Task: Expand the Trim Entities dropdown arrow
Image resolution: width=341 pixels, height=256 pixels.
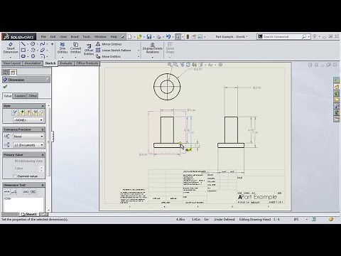Action: coord(63,57)
